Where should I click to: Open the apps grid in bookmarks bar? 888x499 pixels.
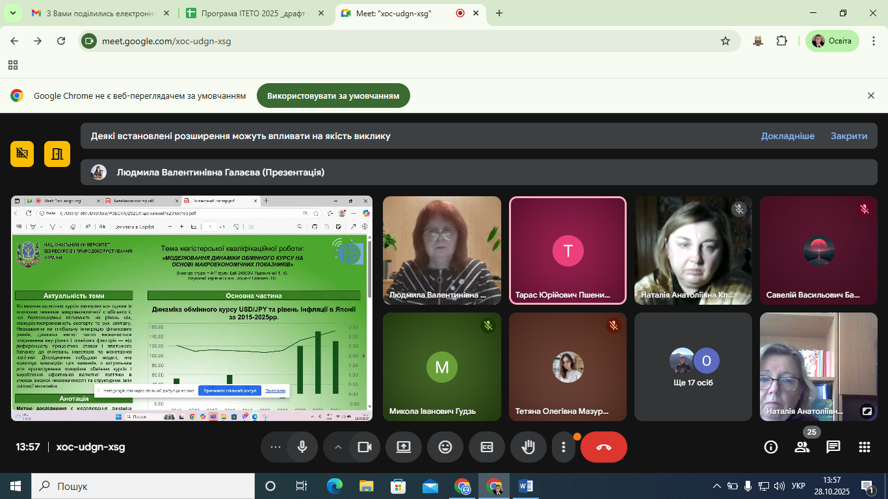click(x=13, y=65)
